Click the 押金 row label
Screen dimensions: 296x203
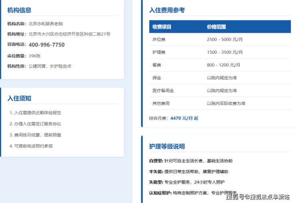point(157,78)
